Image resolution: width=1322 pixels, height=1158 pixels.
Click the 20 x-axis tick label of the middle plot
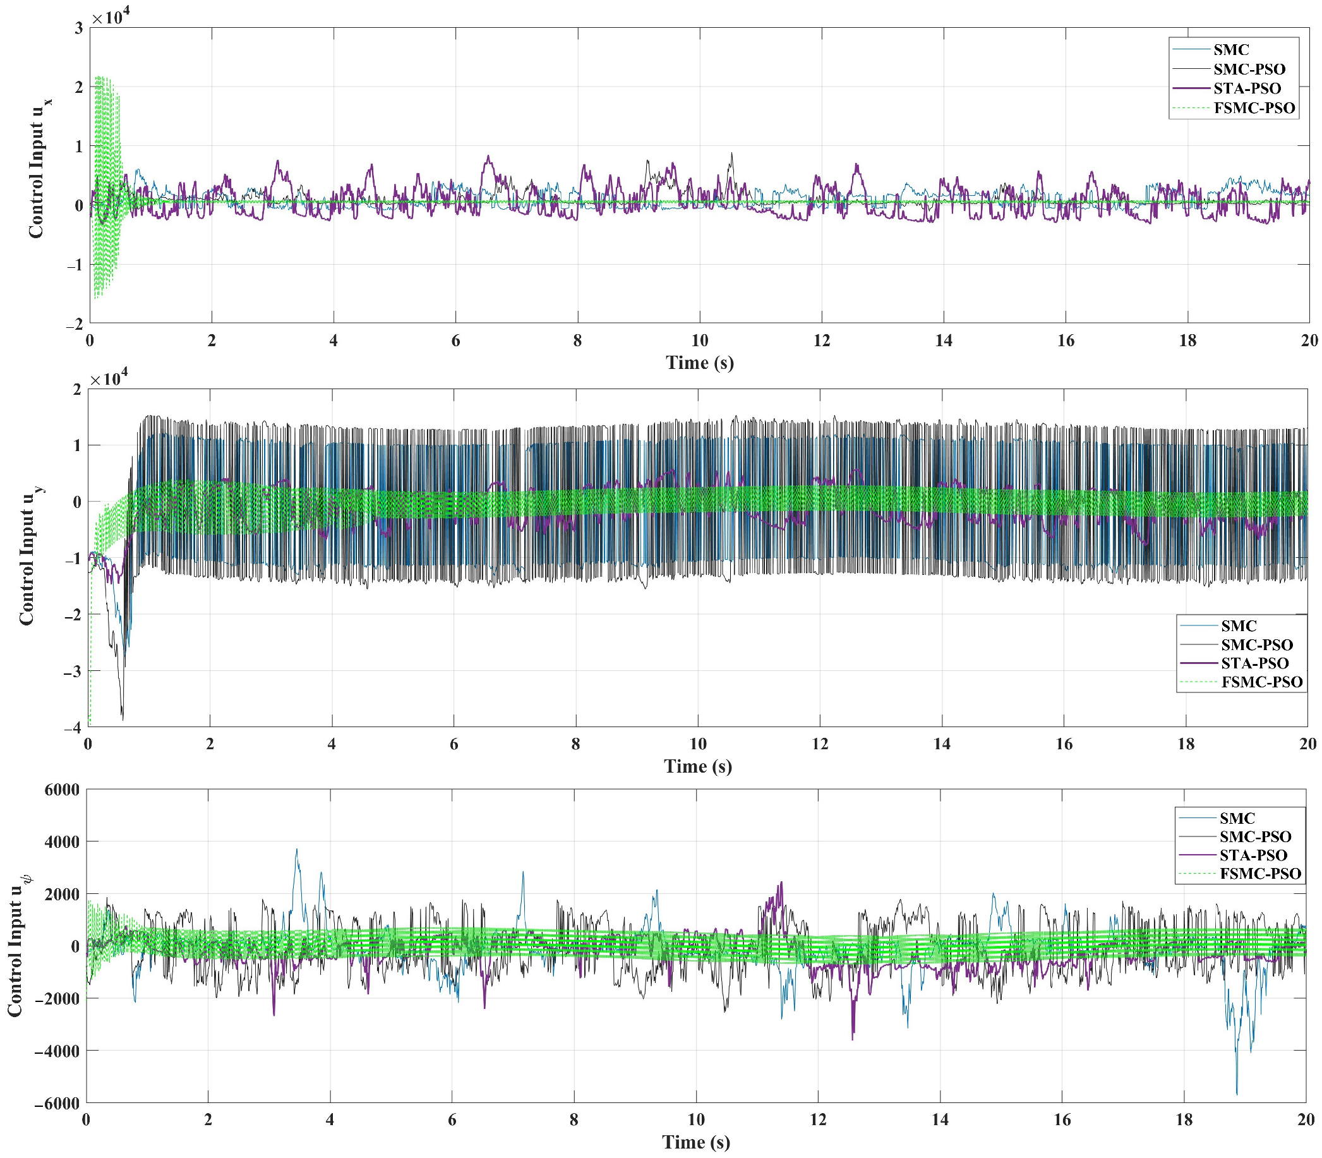pyautogui.click(x=1307, y=744)
